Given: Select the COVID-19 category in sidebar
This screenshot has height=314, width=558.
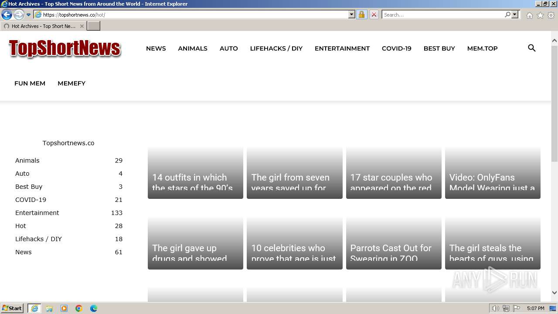Looking at the screenshot, I should click(x=31, y=200).
